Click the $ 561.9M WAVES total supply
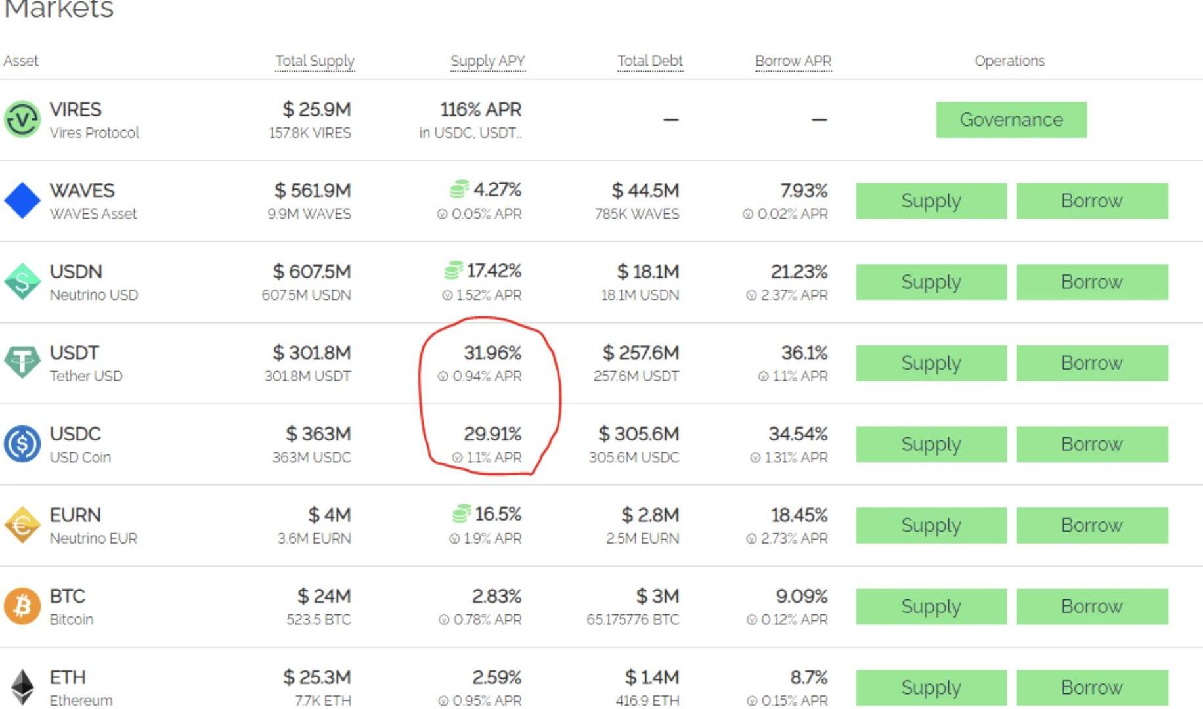The height and width of the screenshot is (709, 1203). tap(313, 190)
